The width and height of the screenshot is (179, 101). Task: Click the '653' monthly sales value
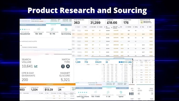pyautogui.click(x=22, y=90)
